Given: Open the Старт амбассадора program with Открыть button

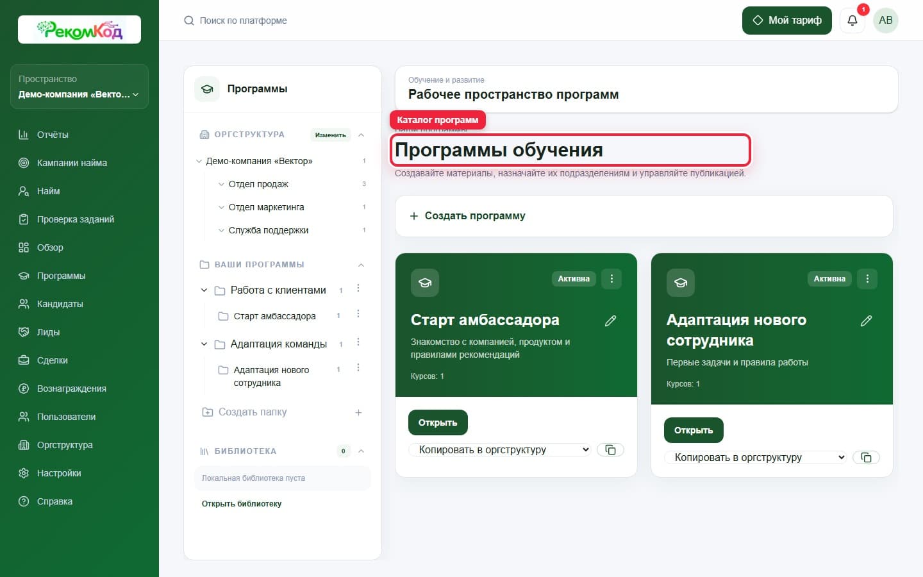Looking at the screenshot, I should click(x=438, y=422).
